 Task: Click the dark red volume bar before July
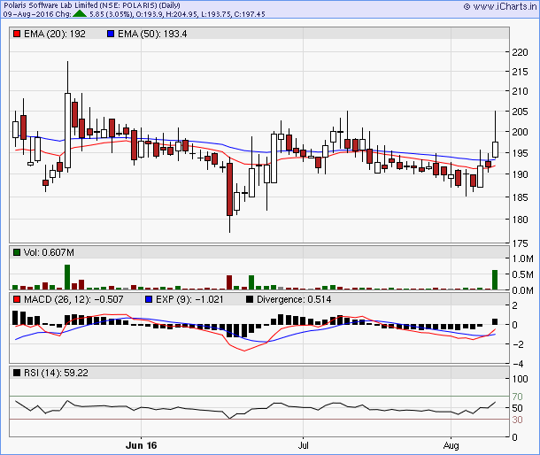coord(229,282)
